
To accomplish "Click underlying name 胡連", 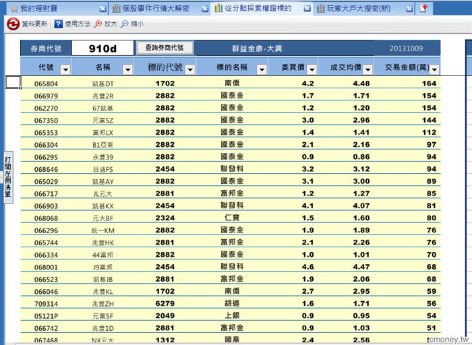I will point(232,303).
